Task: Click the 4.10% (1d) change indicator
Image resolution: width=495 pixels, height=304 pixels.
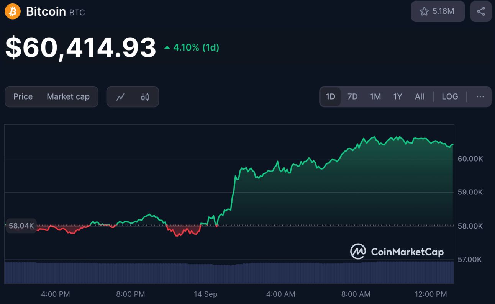Action: (192, 48)
